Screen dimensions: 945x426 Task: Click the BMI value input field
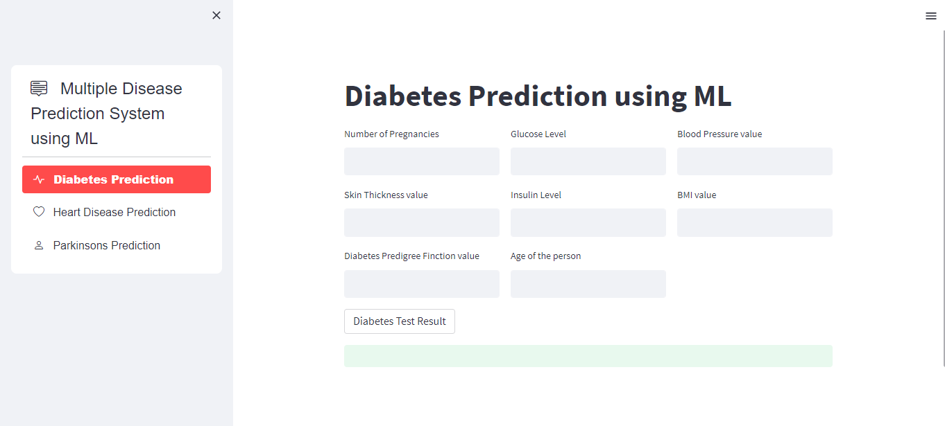point(754,222)
